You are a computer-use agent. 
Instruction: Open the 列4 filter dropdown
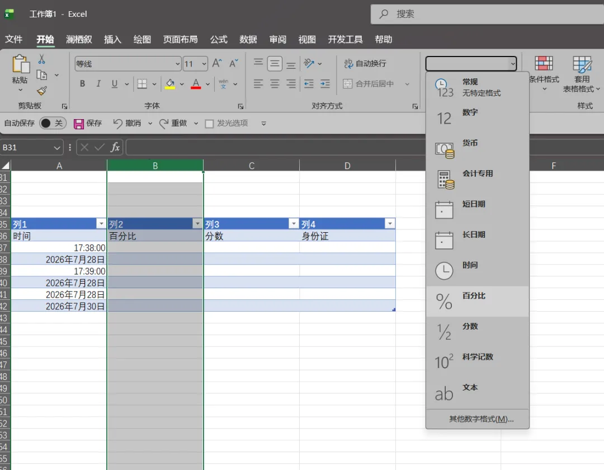[390, 223]
